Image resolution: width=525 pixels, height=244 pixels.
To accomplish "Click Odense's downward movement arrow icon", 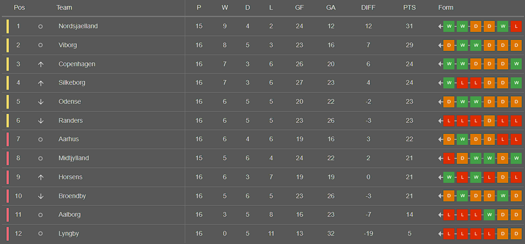I will click(x=40, y=102).
